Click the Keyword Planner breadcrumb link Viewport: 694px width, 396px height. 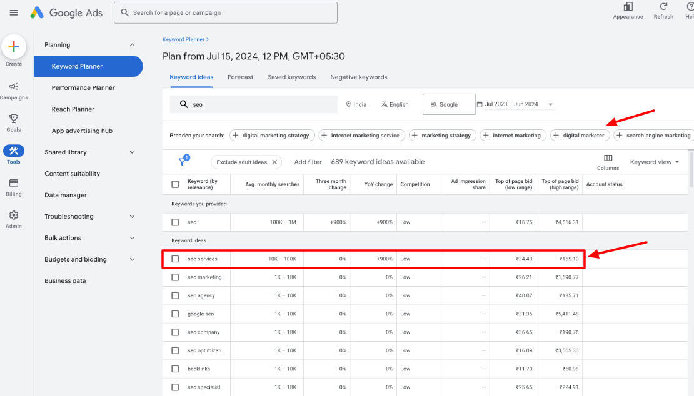click(183, 39)
